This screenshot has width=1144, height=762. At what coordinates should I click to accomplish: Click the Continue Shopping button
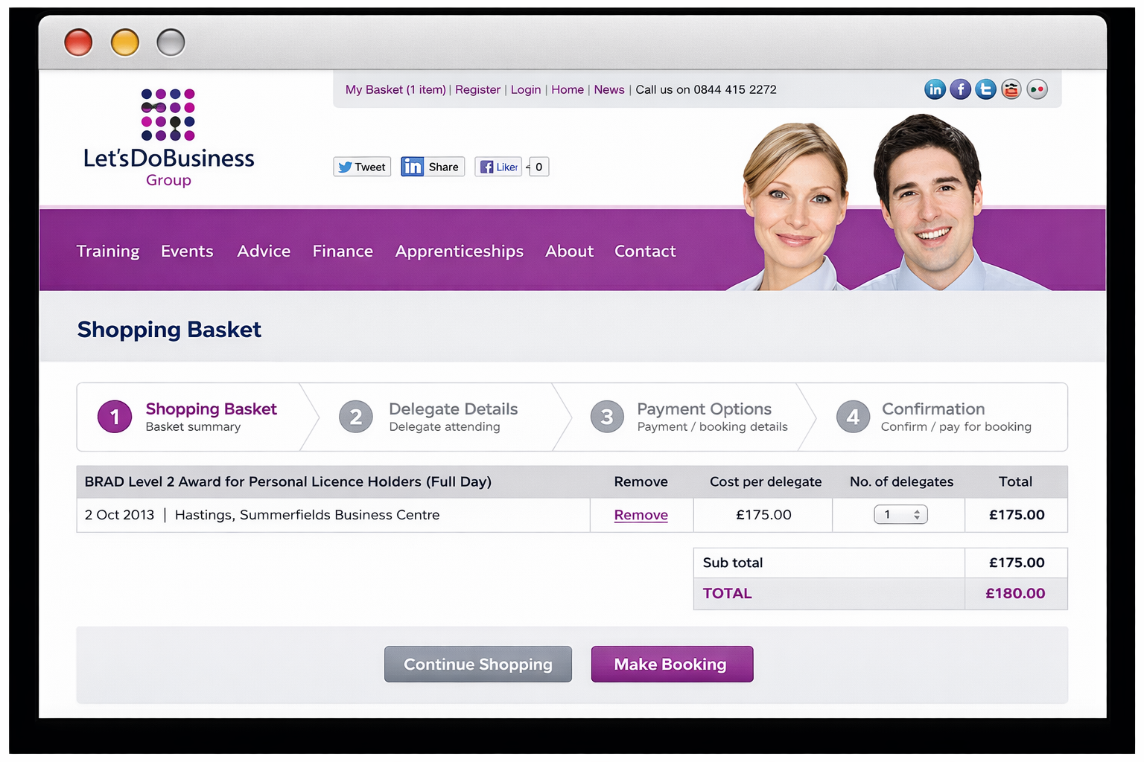[x=477, y=664]
